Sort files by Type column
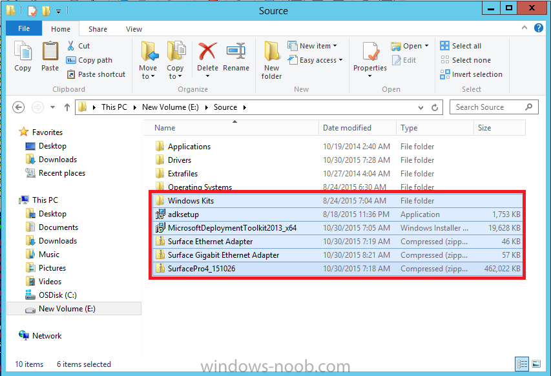The image size is (551, 376). 435,127
